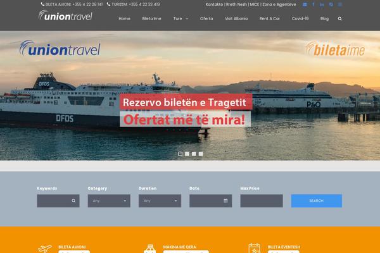This screenshot has height=253, width=380.
Task: Open Oferta menu item
Action: pyautogui.click(x=206, y=18)
